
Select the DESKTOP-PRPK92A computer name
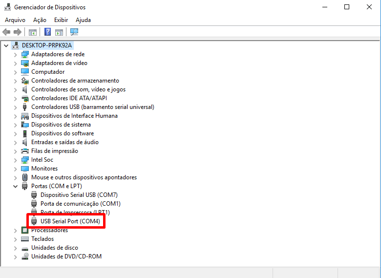[47, 45]
